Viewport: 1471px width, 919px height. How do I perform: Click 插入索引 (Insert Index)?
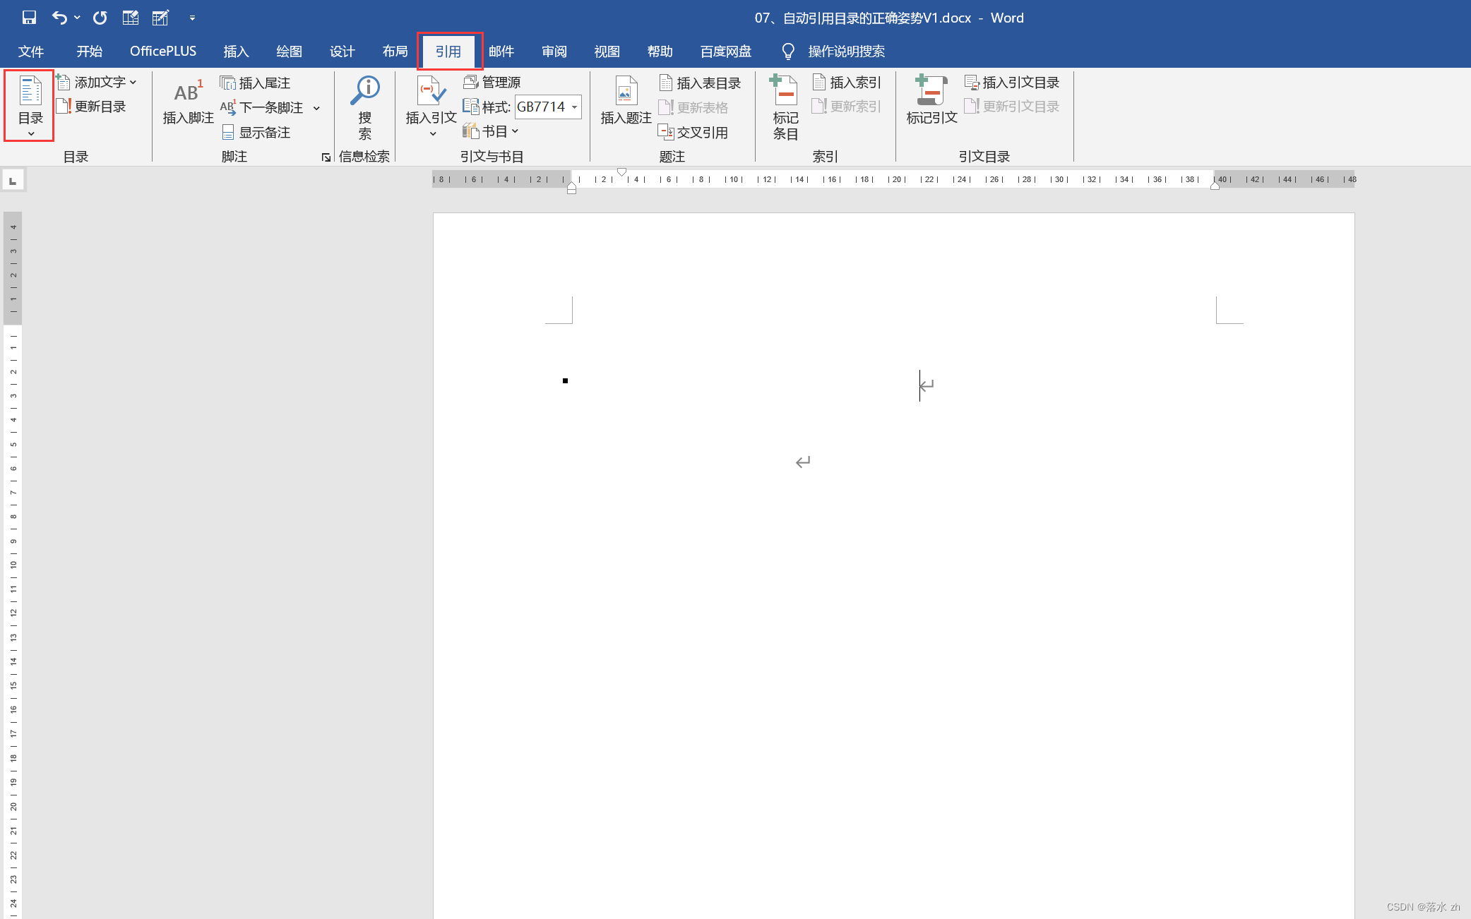(847, 83)
